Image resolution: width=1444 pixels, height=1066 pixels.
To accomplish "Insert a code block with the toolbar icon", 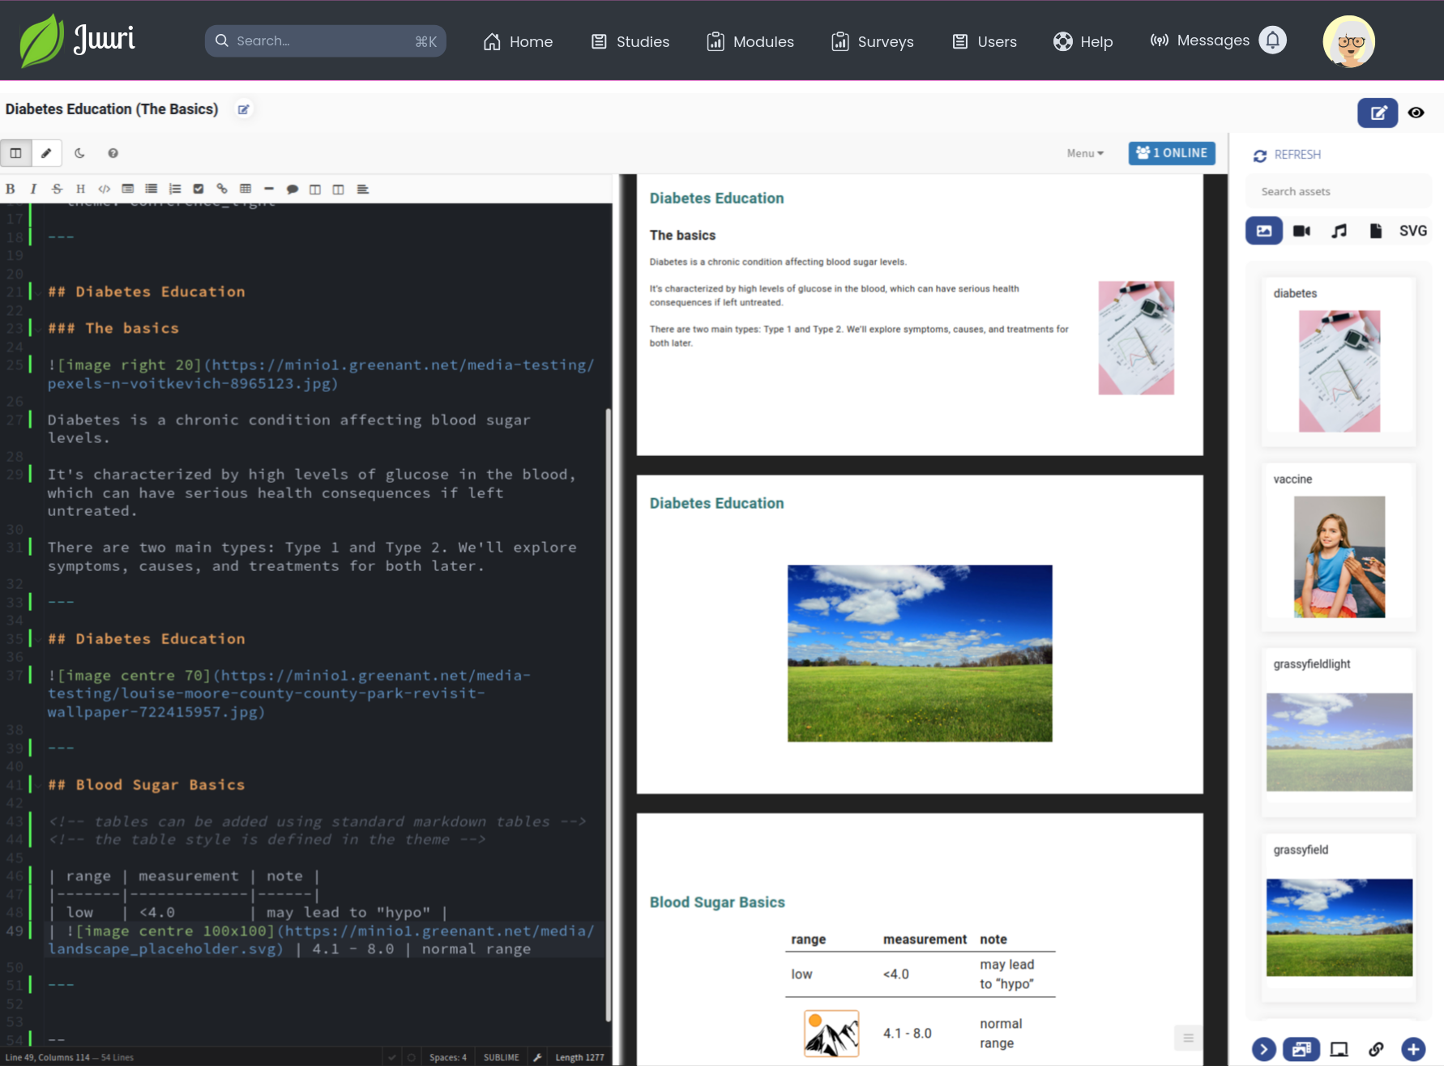I will 105,189.
